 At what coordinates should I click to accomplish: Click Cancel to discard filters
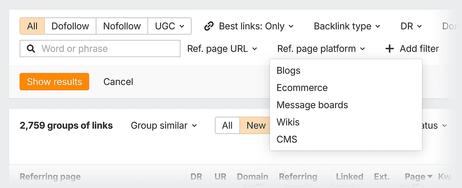pos(118,82)
